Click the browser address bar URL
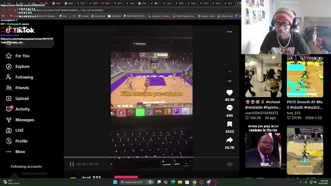Viewport: 331px width, 186px height. 65,10
